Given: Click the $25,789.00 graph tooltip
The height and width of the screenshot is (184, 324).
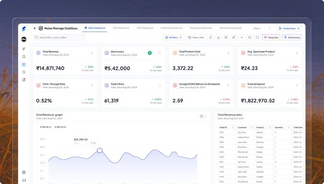Looking at the screenshot, I should click(85, 141).
